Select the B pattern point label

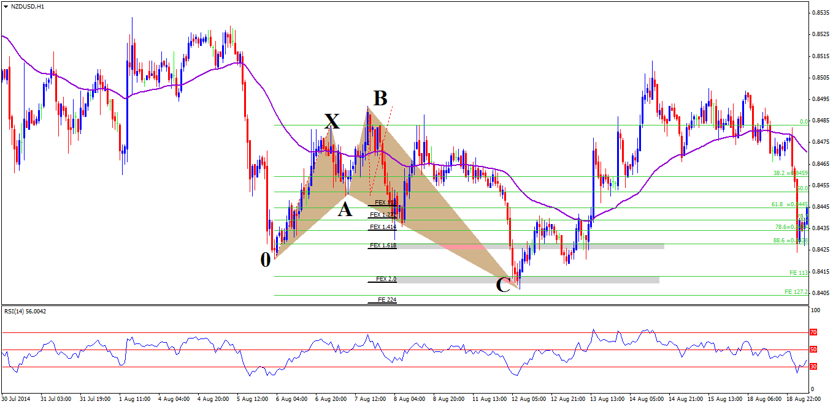[x=380, y=98]
